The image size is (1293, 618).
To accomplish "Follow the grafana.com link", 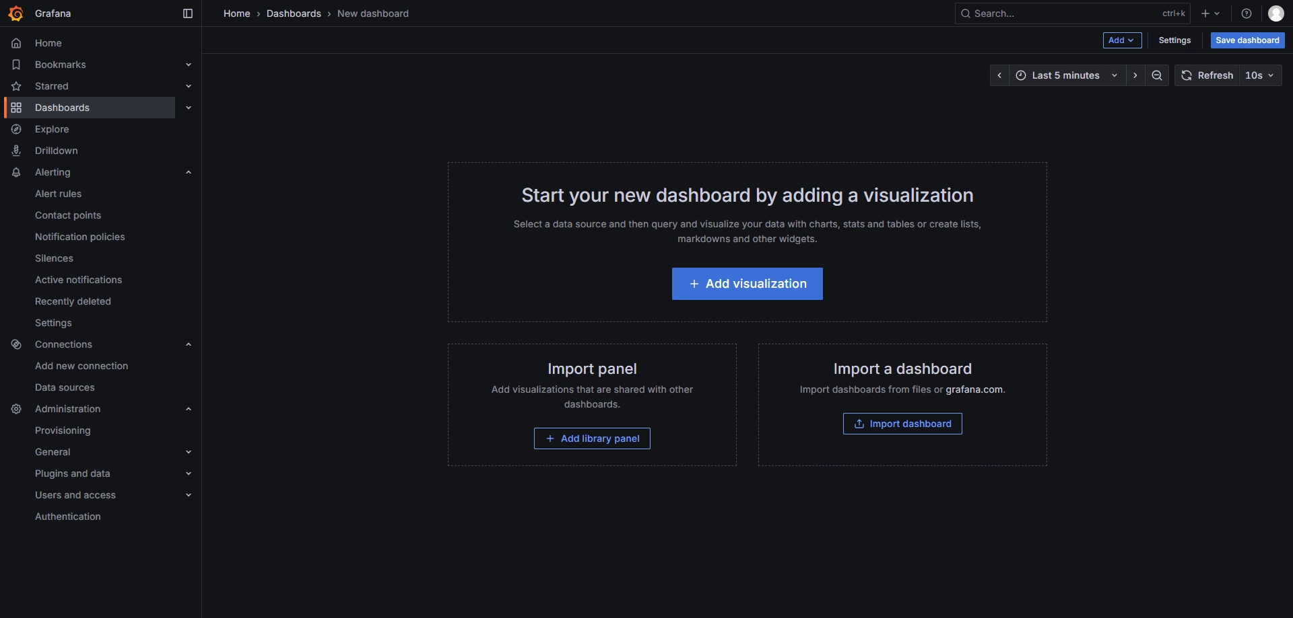I will pyautogui.click(x=974, y=389).
